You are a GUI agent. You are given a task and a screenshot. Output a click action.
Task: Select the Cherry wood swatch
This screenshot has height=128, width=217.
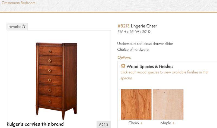[136, 104]
